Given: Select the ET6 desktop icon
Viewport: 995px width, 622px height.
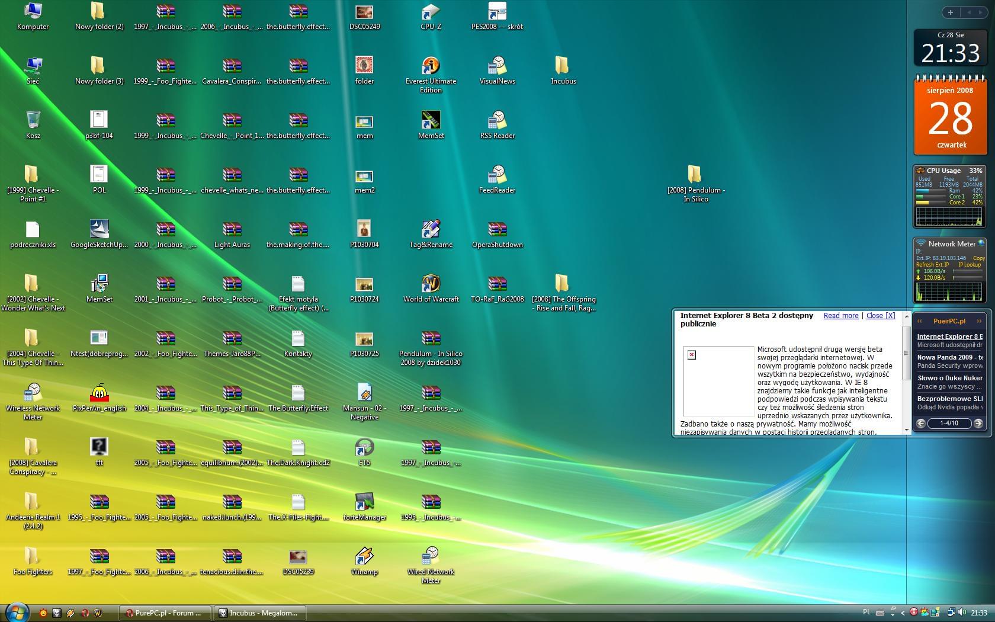Looking at the screenshot, I should pyautogui.click(x=364, y=453).
